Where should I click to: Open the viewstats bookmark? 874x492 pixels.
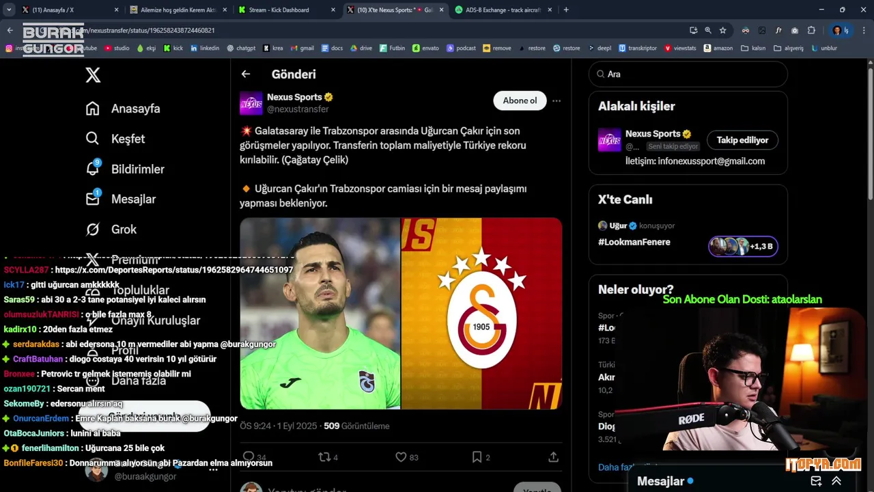click(x=680, y=49)
